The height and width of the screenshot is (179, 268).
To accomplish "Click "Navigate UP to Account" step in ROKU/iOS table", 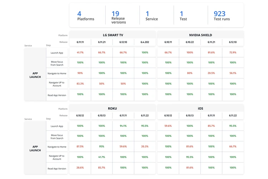I will pos(57,158).
